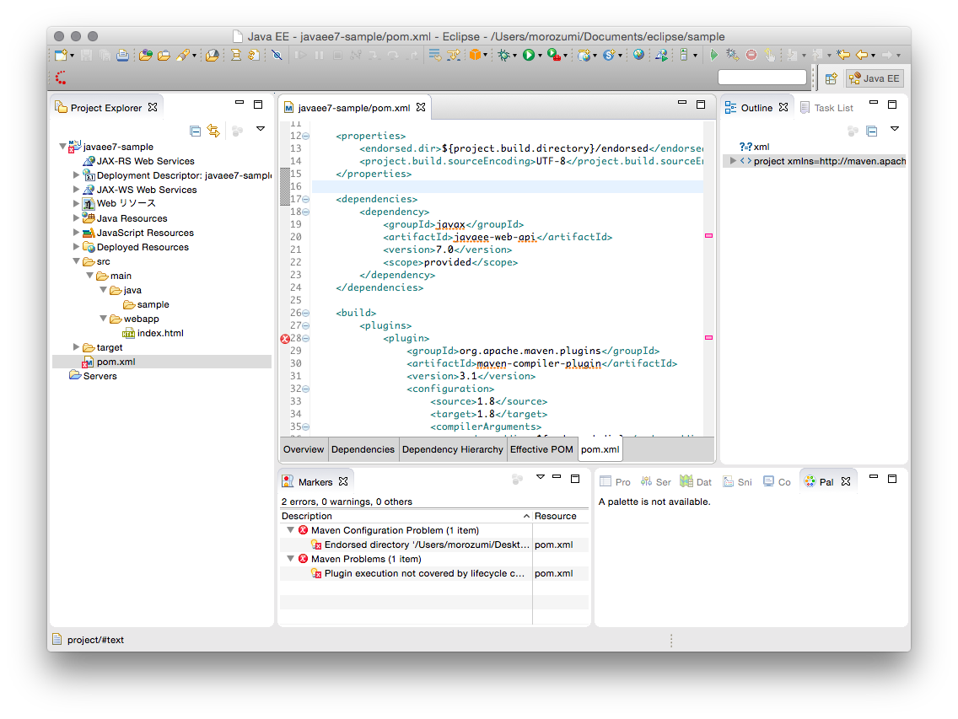Collapse All items in Project Explorer
Viewport: 958px width, 719px height.
tap(194, 131)
